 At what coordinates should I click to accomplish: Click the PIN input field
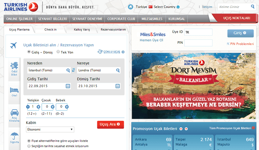click(x=198, y=43)
